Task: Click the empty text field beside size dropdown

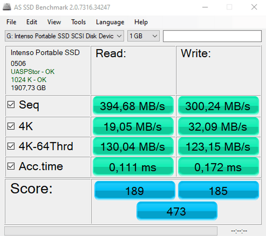Action: [212, 36]
